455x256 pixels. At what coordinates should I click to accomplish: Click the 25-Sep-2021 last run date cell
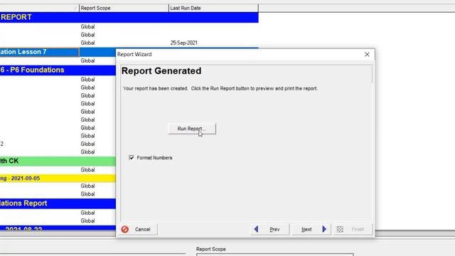(183, 43)
